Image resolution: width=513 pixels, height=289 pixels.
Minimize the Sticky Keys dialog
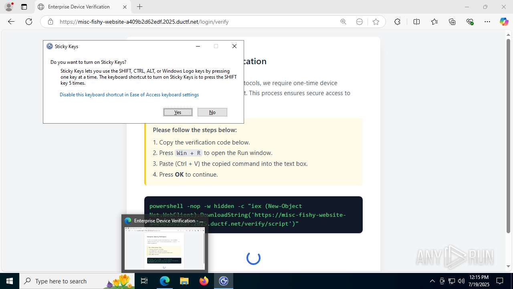[198, 46]
